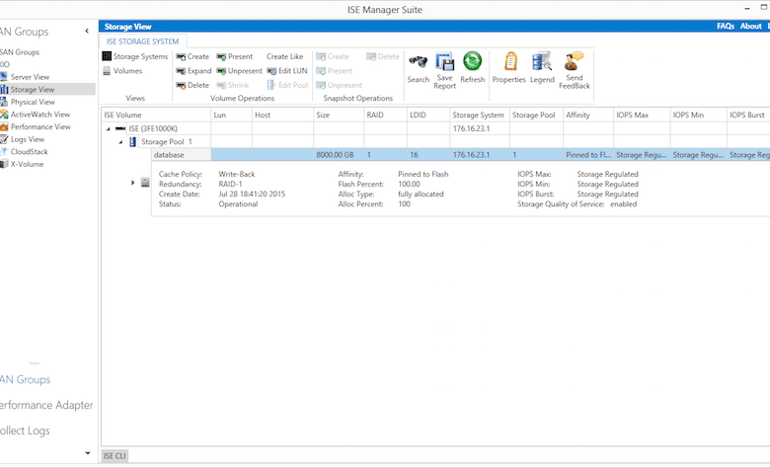The height and width of the screenshot is (468, 770).
Task: Click the Shrink volume option
Action: pyautogui.click(x=233, y=85)
